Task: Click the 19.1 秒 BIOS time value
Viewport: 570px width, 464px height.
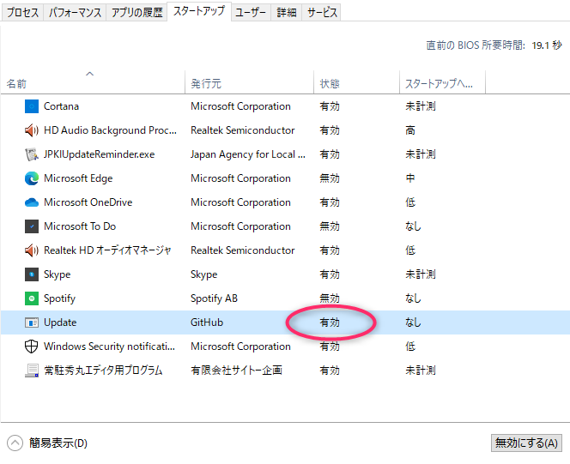Action: coord(547,45)
